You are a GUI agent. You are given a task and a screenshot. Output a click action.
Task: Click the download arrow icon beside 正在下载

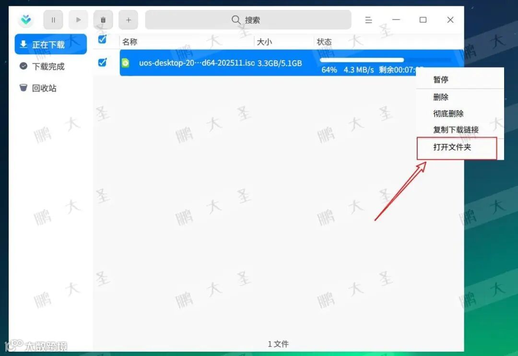click(x=24, y=44)
